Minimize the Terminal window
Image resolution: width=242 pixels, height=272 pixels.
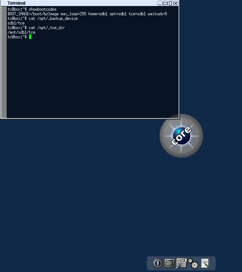(x=160, y=3)
